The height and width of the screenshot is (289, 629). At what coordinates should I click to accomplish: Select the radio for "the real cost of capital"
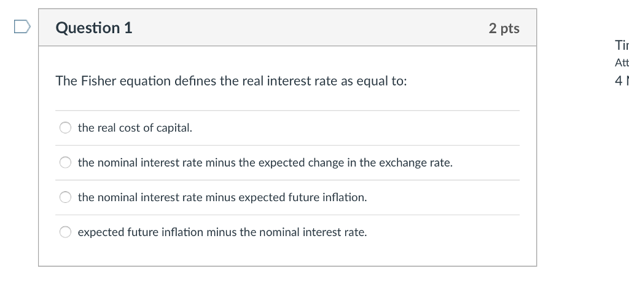click(65, 128)
